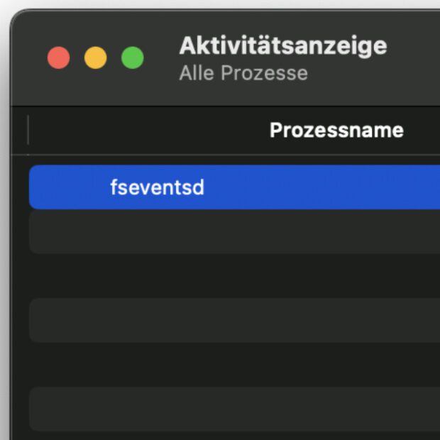This screenshot has width=440, height=440.
Task: Minimize the window using the yellow button
Action: click(x=96, y=58)
